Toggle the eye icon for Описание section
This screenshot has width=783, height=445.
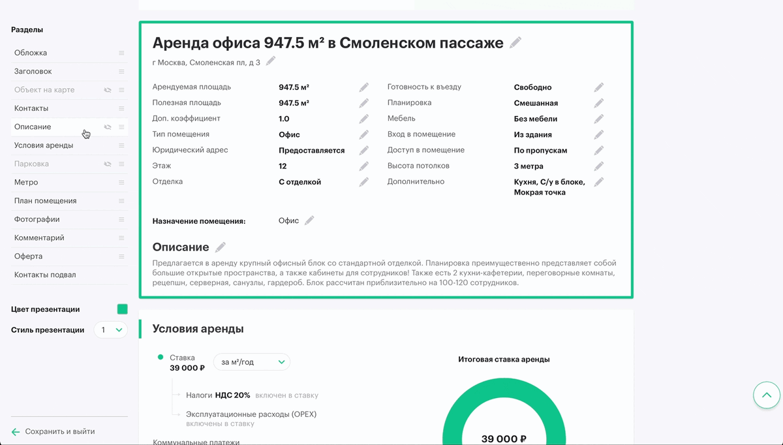tap(108, 127)
